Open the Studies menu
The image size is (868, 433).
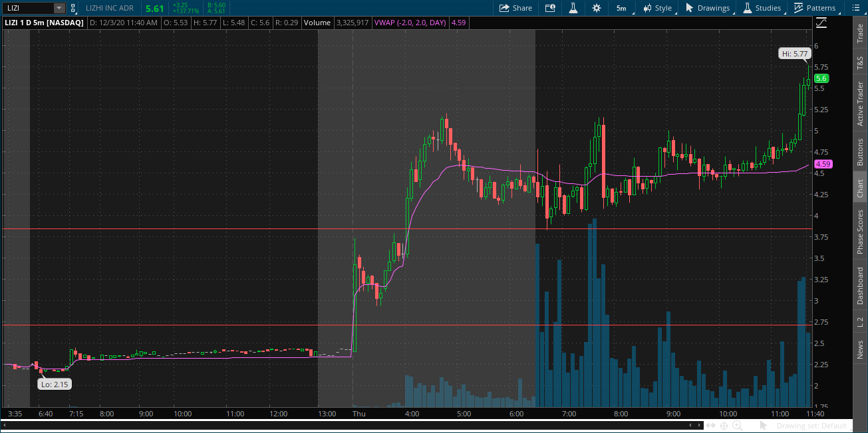pos(762,8)
